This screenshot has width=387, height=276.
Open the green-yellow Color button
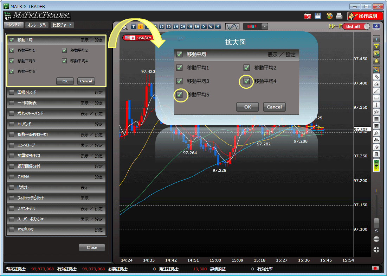[376, 165]
